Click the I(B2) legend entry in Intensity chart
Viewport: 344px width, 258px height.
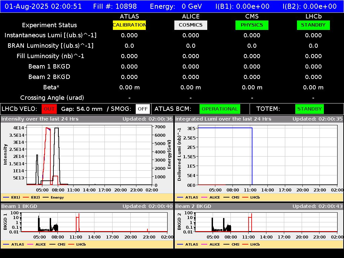click(31, 198)
